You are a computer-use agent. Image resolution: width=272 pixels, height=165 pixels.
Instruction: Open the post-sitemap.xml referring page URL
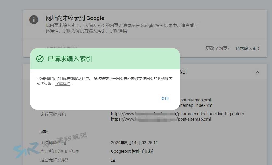(x=160, y=119)
